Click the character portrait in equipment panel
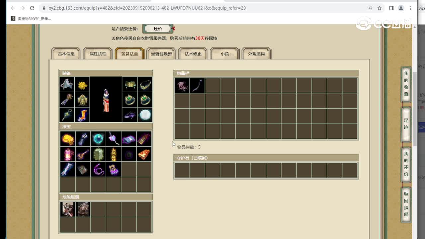Screen dimensions: 425x239 click(x=106, y=100)
